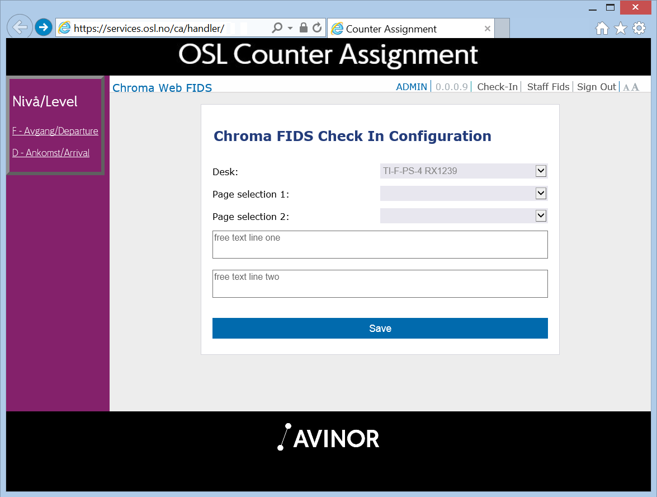Click the Chroma Web FIDS heading link

pyautogui.click(x=162, y=88)
